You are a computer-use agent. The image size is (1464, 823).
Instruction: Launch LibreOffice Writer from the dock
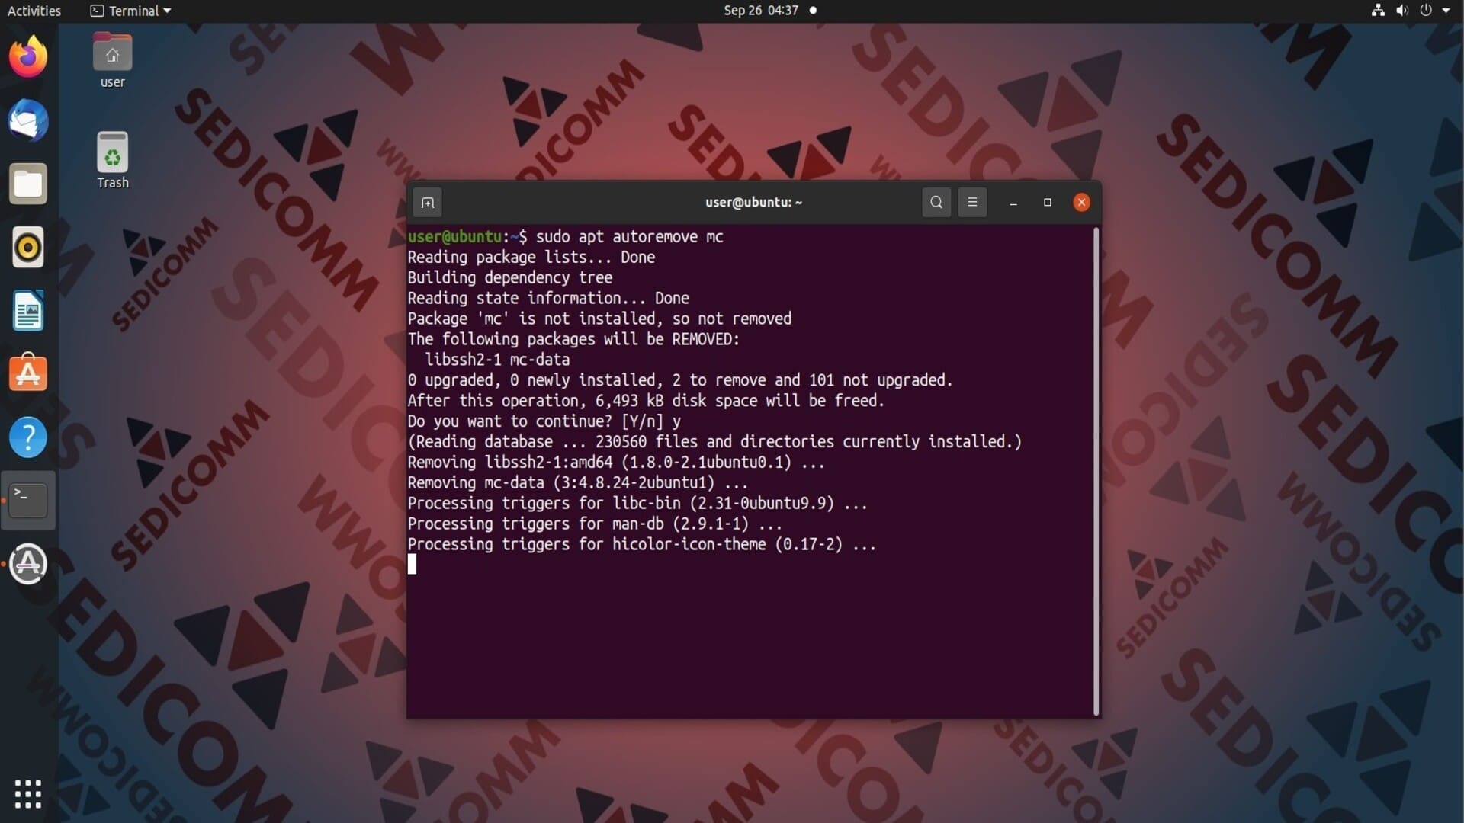click(x=28, y=310)
